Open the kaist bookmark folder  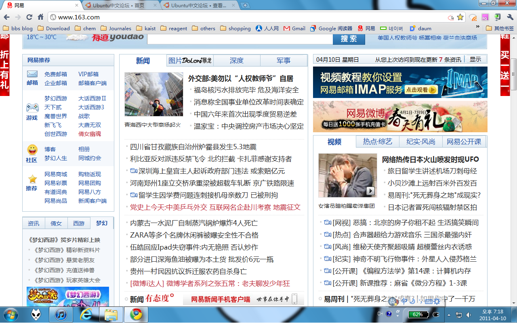click(146, 28)
